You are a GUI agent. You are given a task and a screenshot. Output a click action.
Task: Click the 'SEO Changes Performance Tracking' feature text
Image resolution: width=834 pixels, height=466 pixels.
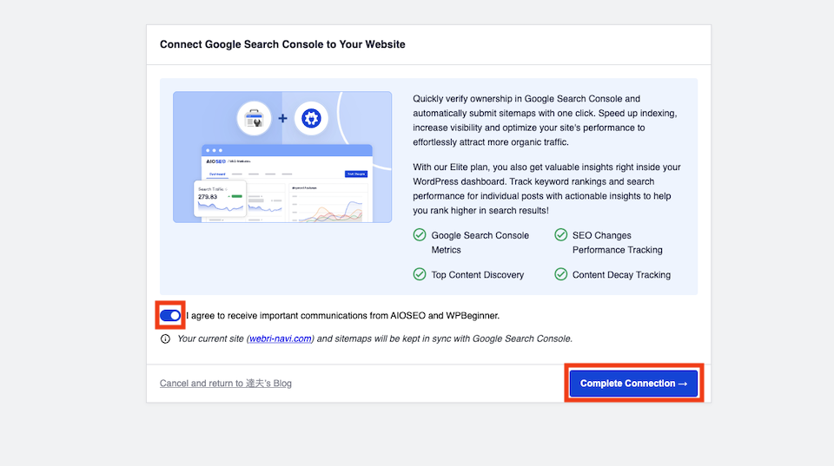click(x=617, y=242)
